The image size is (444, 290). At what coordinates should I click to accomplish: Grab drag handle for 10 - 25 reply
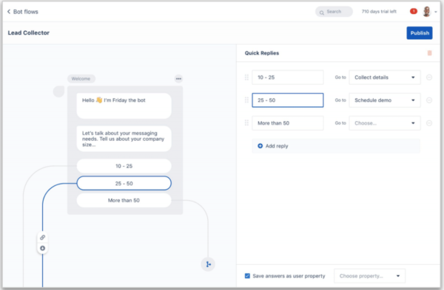point(246,77)
